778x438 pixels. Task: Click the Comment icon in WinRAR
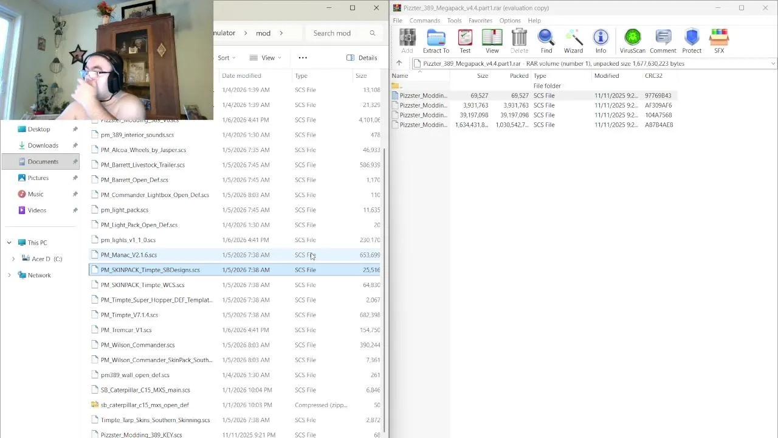tap(663, 41)
